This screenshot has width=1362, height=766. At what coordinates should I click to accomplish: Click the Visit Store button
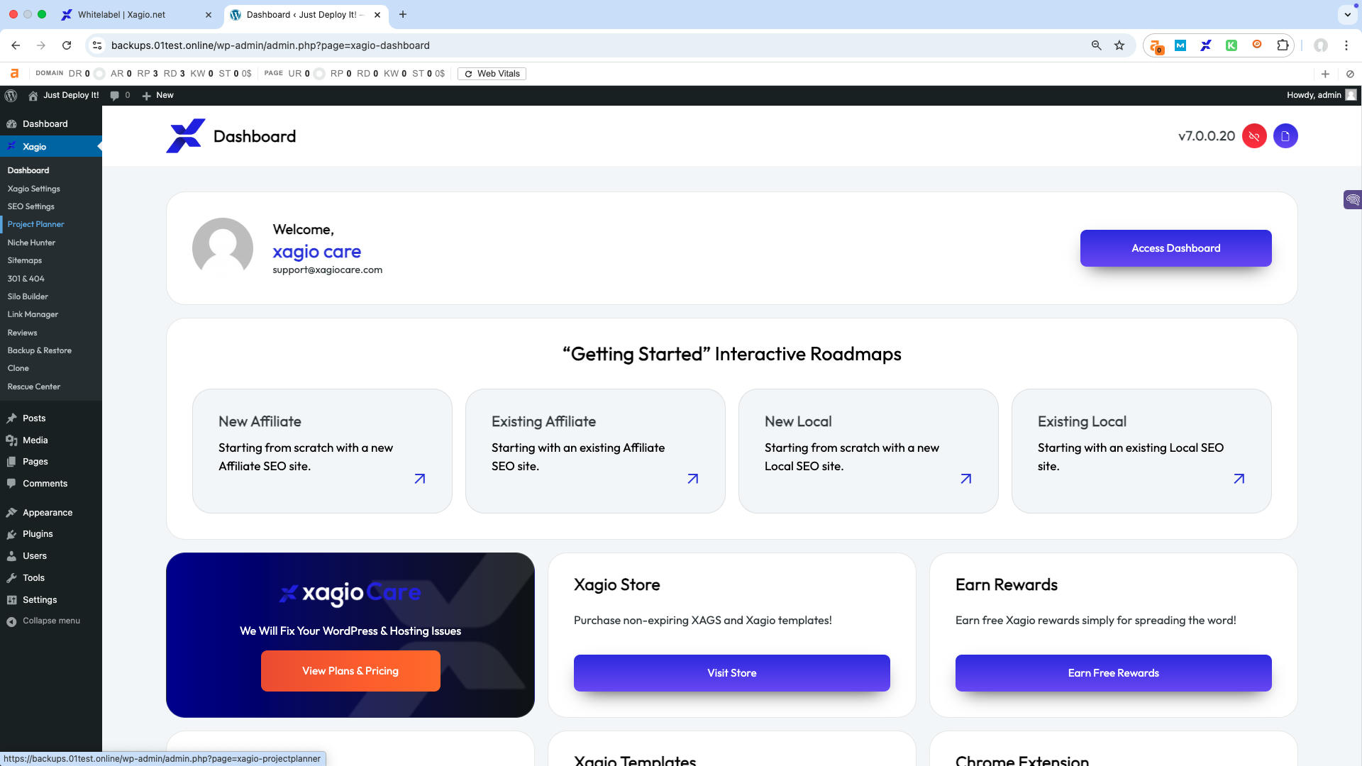point(732,673)
